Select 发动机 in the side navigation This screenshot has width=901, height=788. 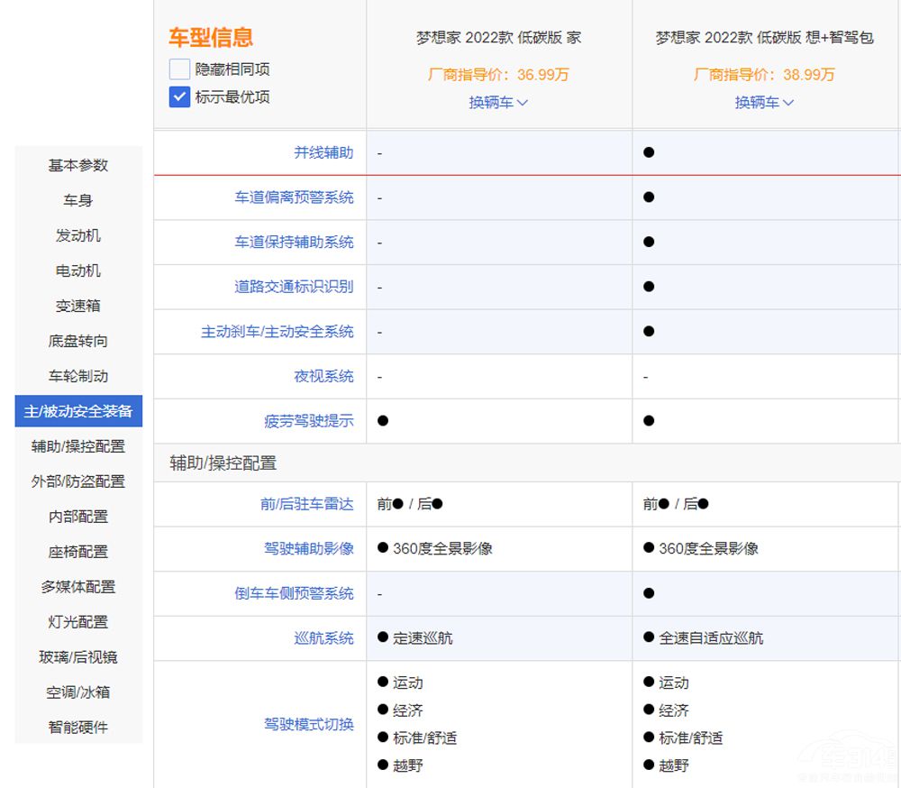78,235
